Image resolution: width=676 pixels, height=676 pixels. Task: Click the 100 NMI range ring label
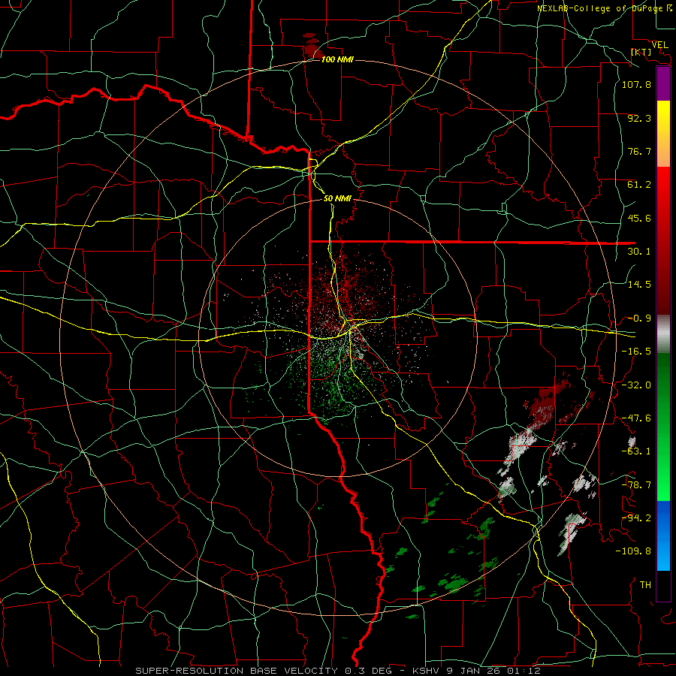click(337, 59)
